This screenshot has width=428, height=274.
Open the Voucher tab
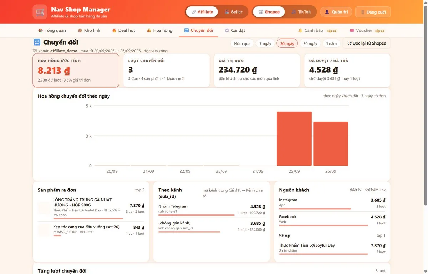pos(367,31)
